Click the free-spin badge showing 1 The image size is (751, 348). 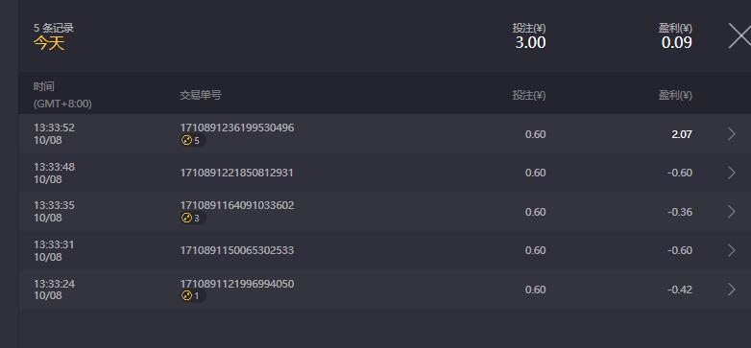pyautogui.click(x=193, y=296)
